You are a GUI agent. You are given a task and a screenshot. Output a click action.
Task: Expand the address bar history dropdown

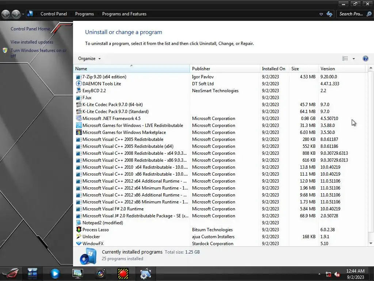(x=321, y=14)
